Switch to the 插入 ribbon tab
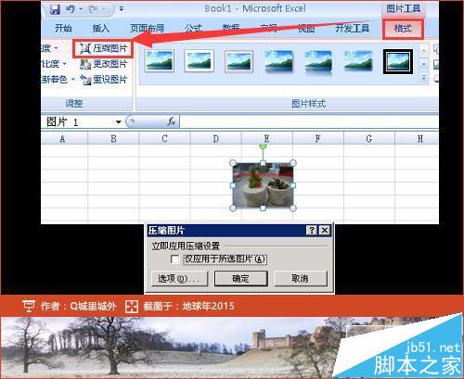Image resolution: width=464 pixels, height=379 pixels. click(101, 29)
